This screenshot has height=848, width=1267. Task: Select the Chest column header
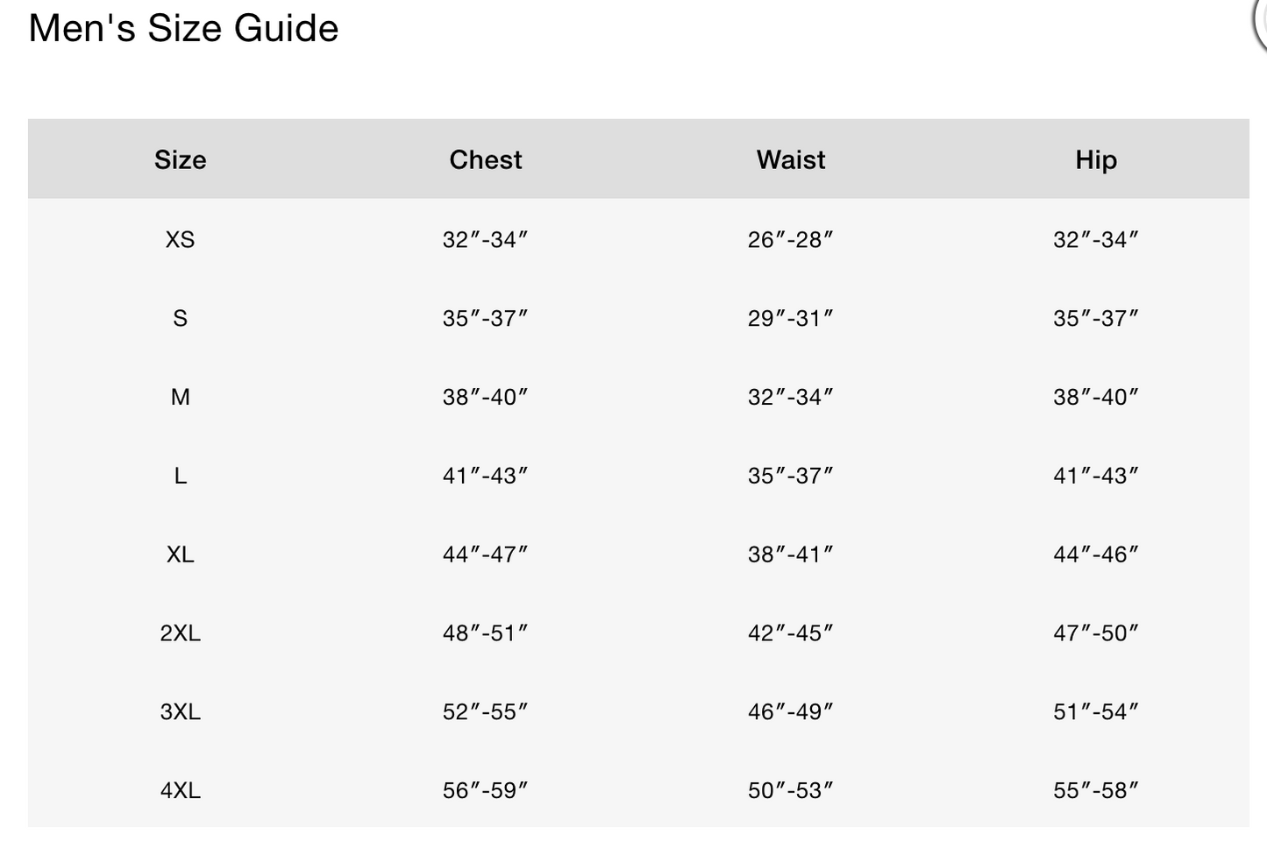click(486, 159)
